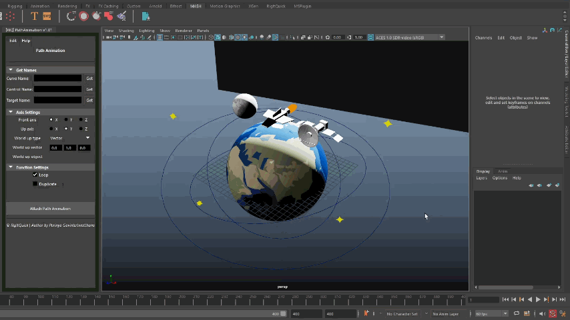The height and width of the screenshot is (320, 570).
Task: Click the view transform icon beside ACES dropdown
Action: [370, 37]
